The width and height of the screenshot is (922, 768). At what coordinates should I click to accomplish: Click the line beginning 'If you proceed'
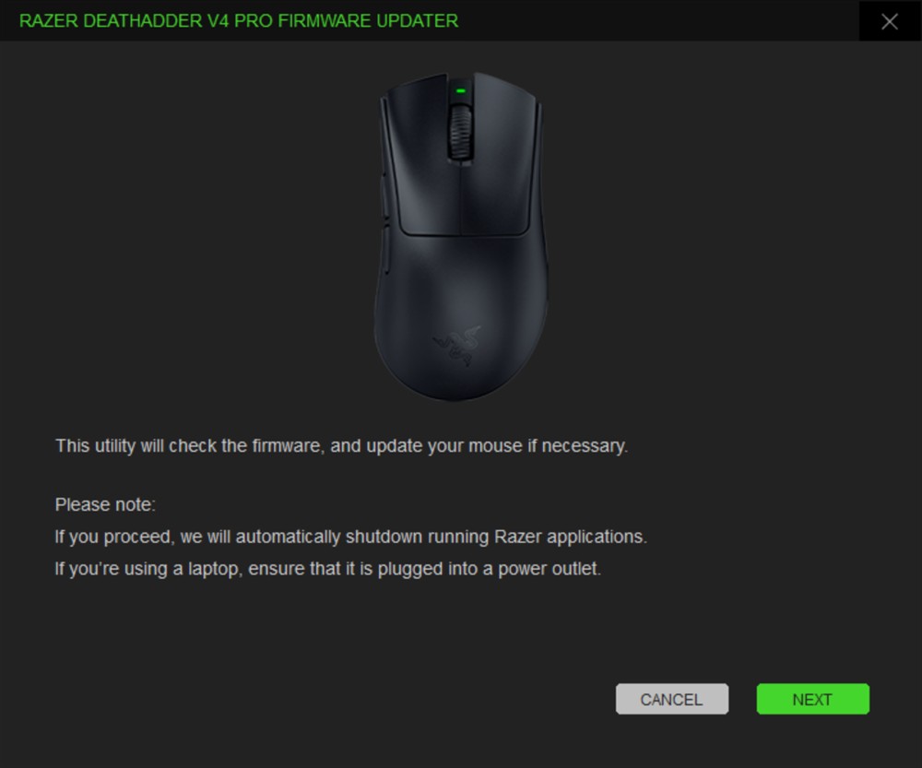[x=351, y=537]
